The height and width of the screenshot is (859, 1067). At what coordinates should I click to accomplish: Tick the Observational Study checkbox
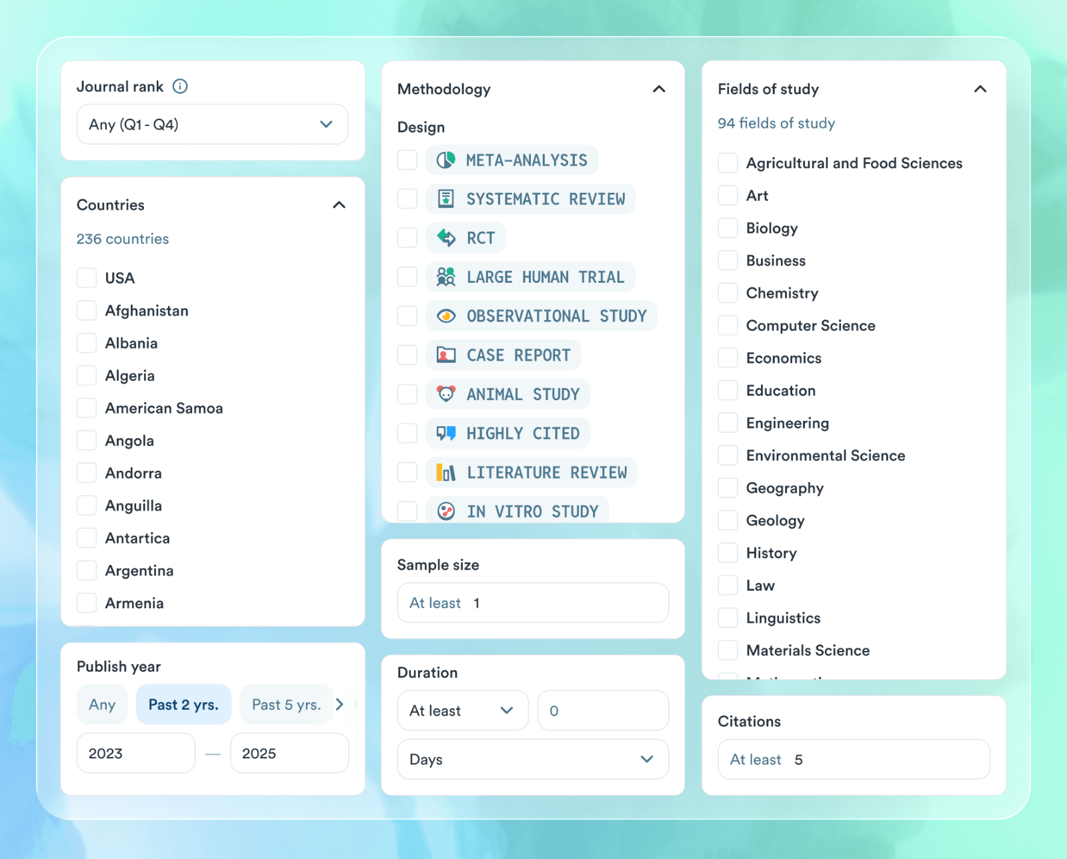(407, 315)
